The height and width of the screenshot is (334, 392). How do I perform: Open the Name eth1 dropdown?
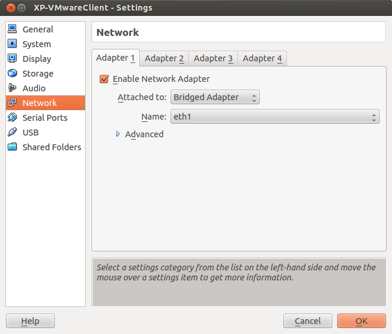(x=275, y=117)
